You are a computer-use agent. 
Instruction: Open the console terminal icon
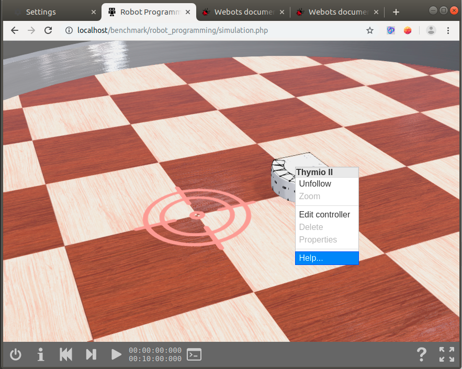[194, 354]
